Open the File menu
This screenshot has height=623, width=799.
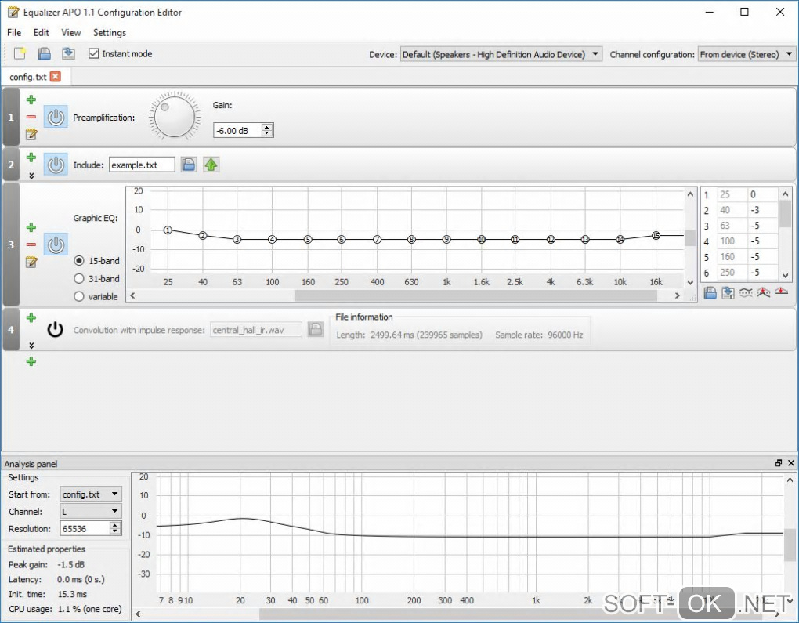click(x=14, y=33)
